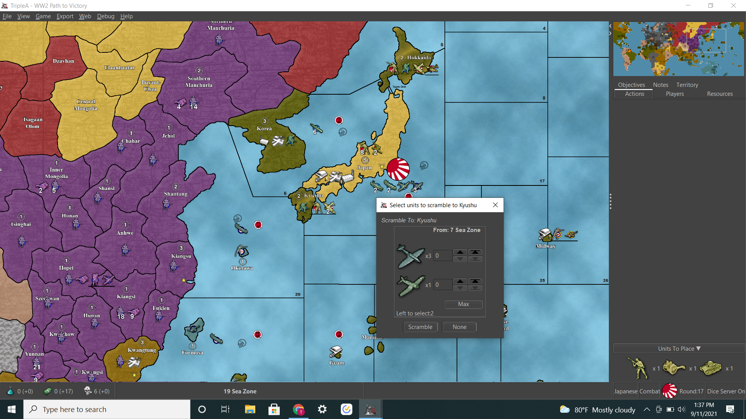Click the large Japanese rising sun flag on Japan

pos(398,169)
